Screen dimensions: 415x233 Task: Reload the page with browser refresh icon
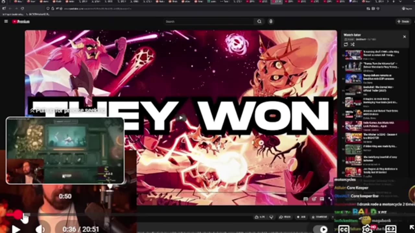[22, 8]
